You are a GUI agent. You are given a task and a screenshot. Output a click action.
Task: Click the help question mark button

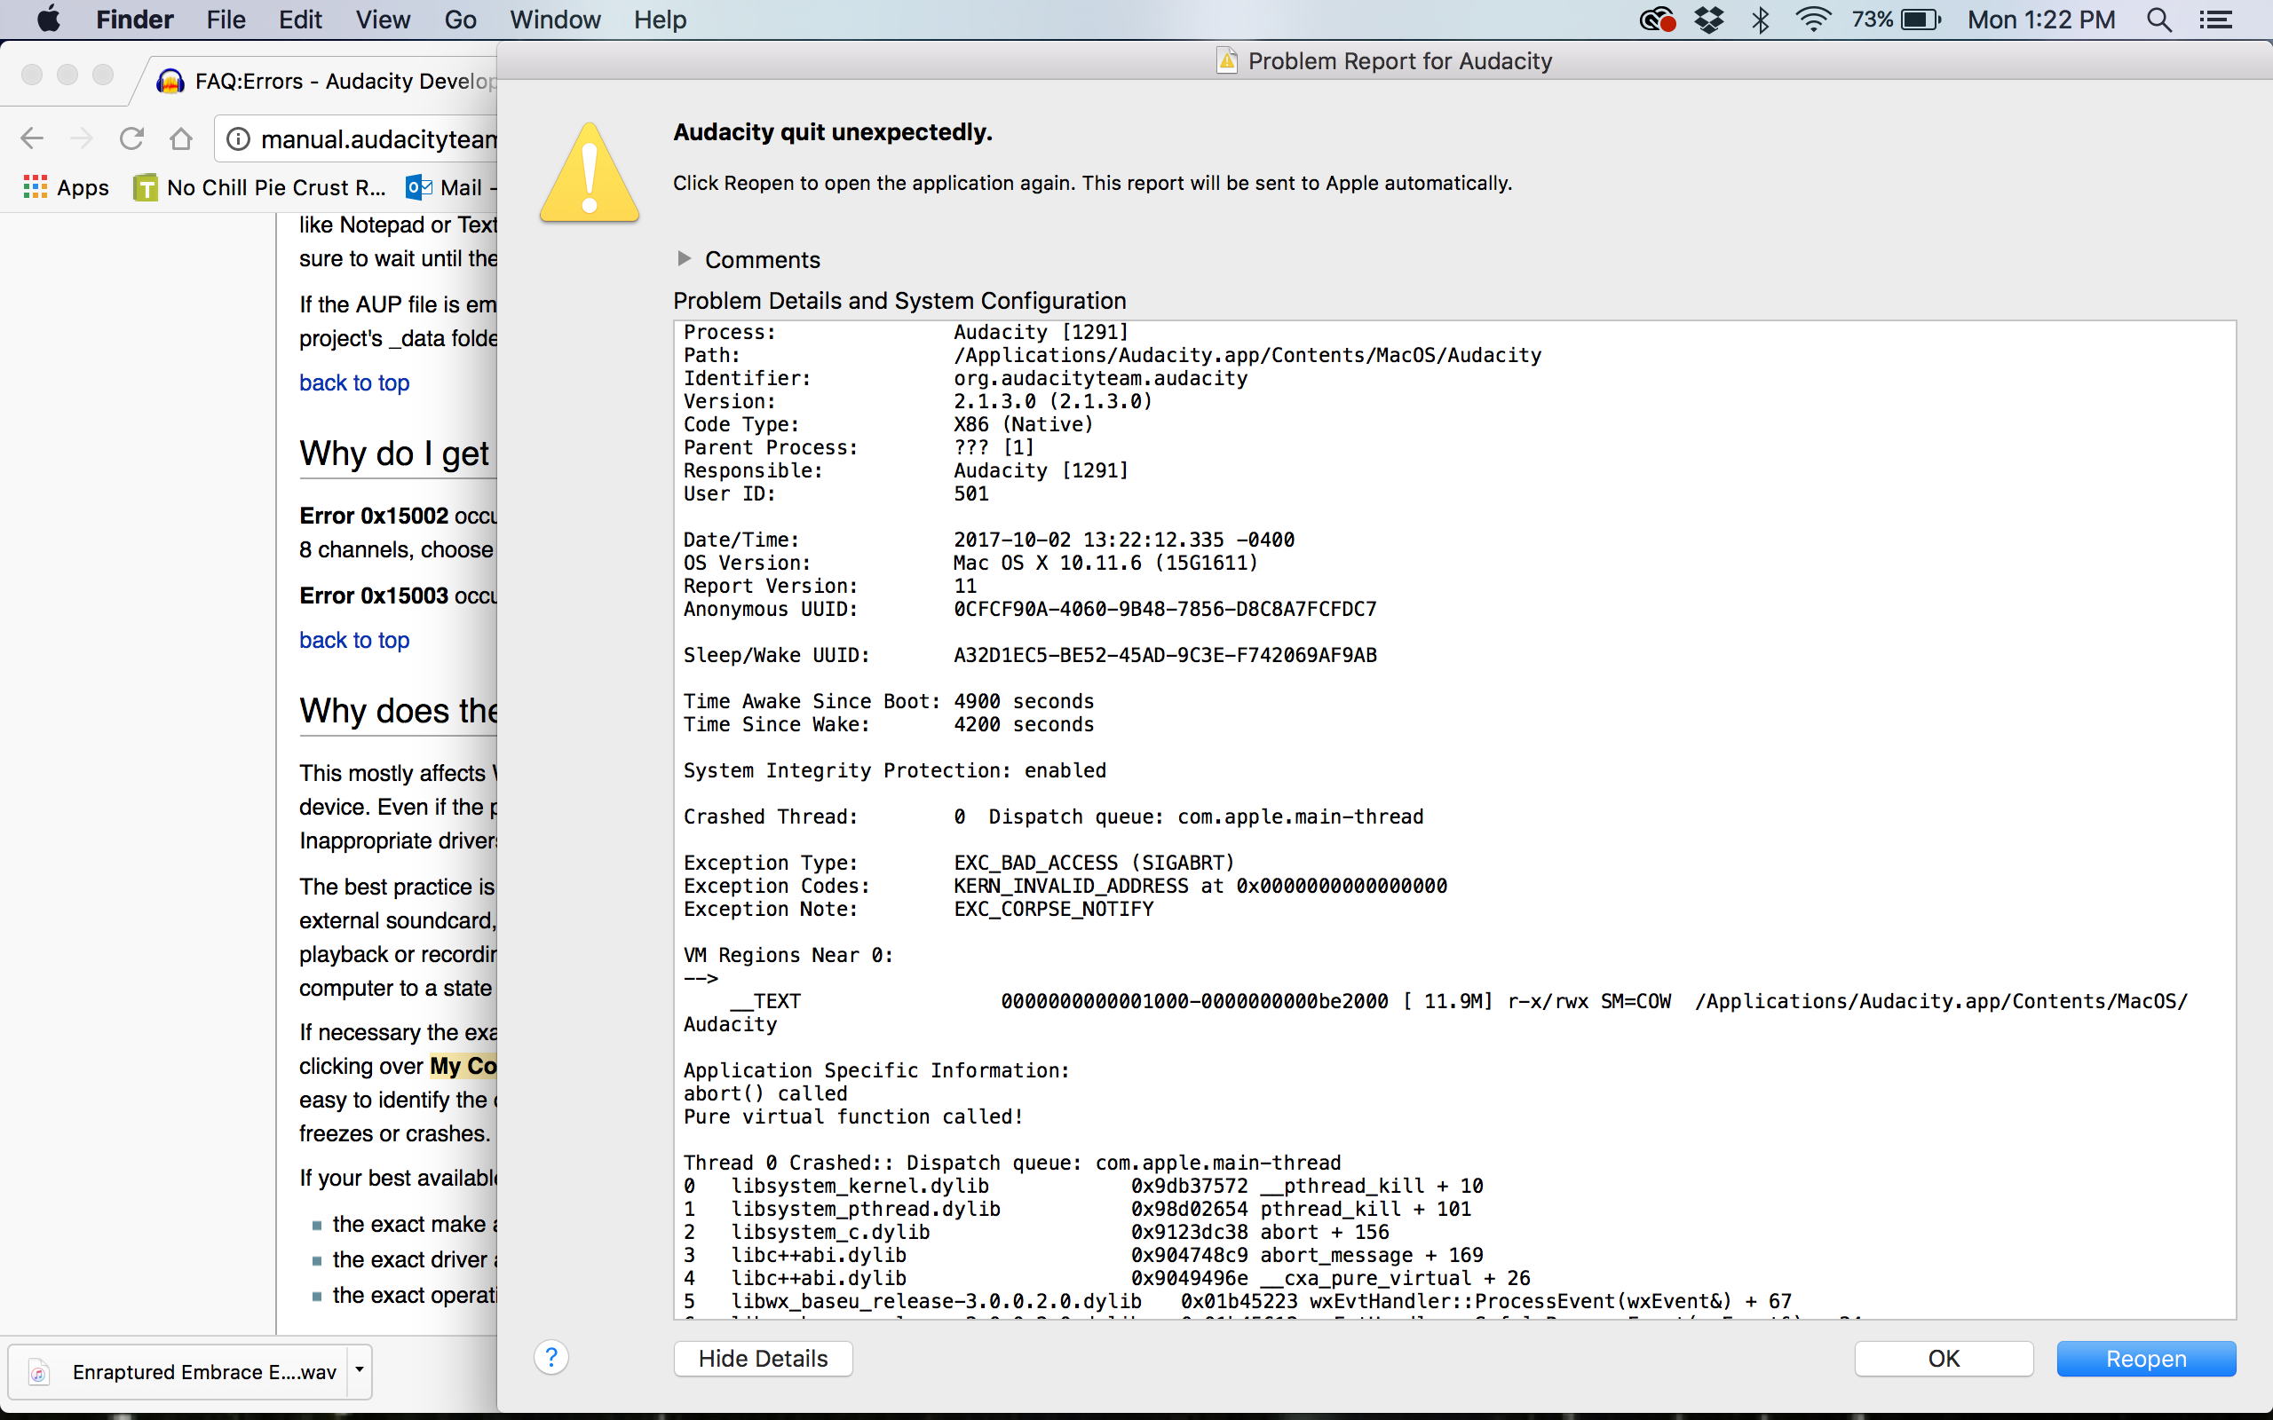click(551, 1357)
